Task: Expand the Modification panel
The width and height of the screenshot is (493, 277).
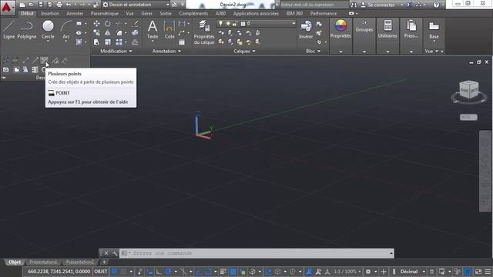Action: (x=116, y=52)
